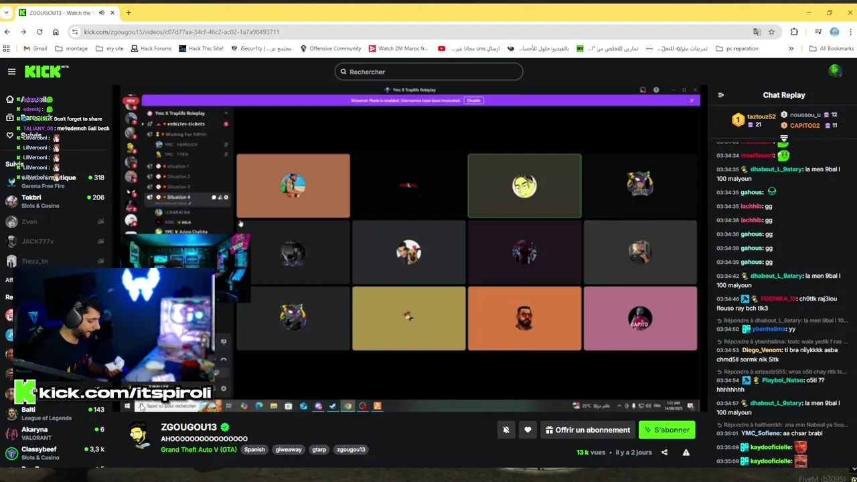
Task: Open the Chrome menu with profile picture
Action: point(834,31)
